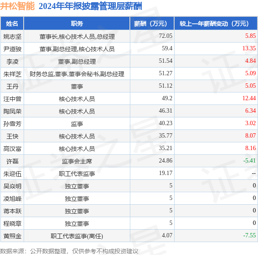Click the 职务 column header
The width and height of the screenshot is (258, 255).
pos(77,23)
